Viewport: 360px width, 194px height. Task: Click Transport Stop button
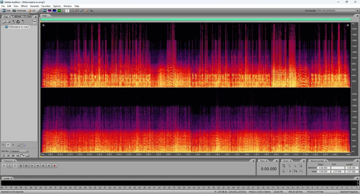(4, 165)
